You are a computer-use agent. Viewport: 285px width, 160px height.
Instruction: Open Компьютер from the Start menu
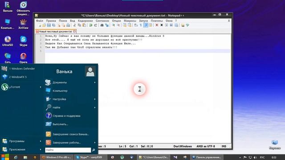(x=70, y=91)
